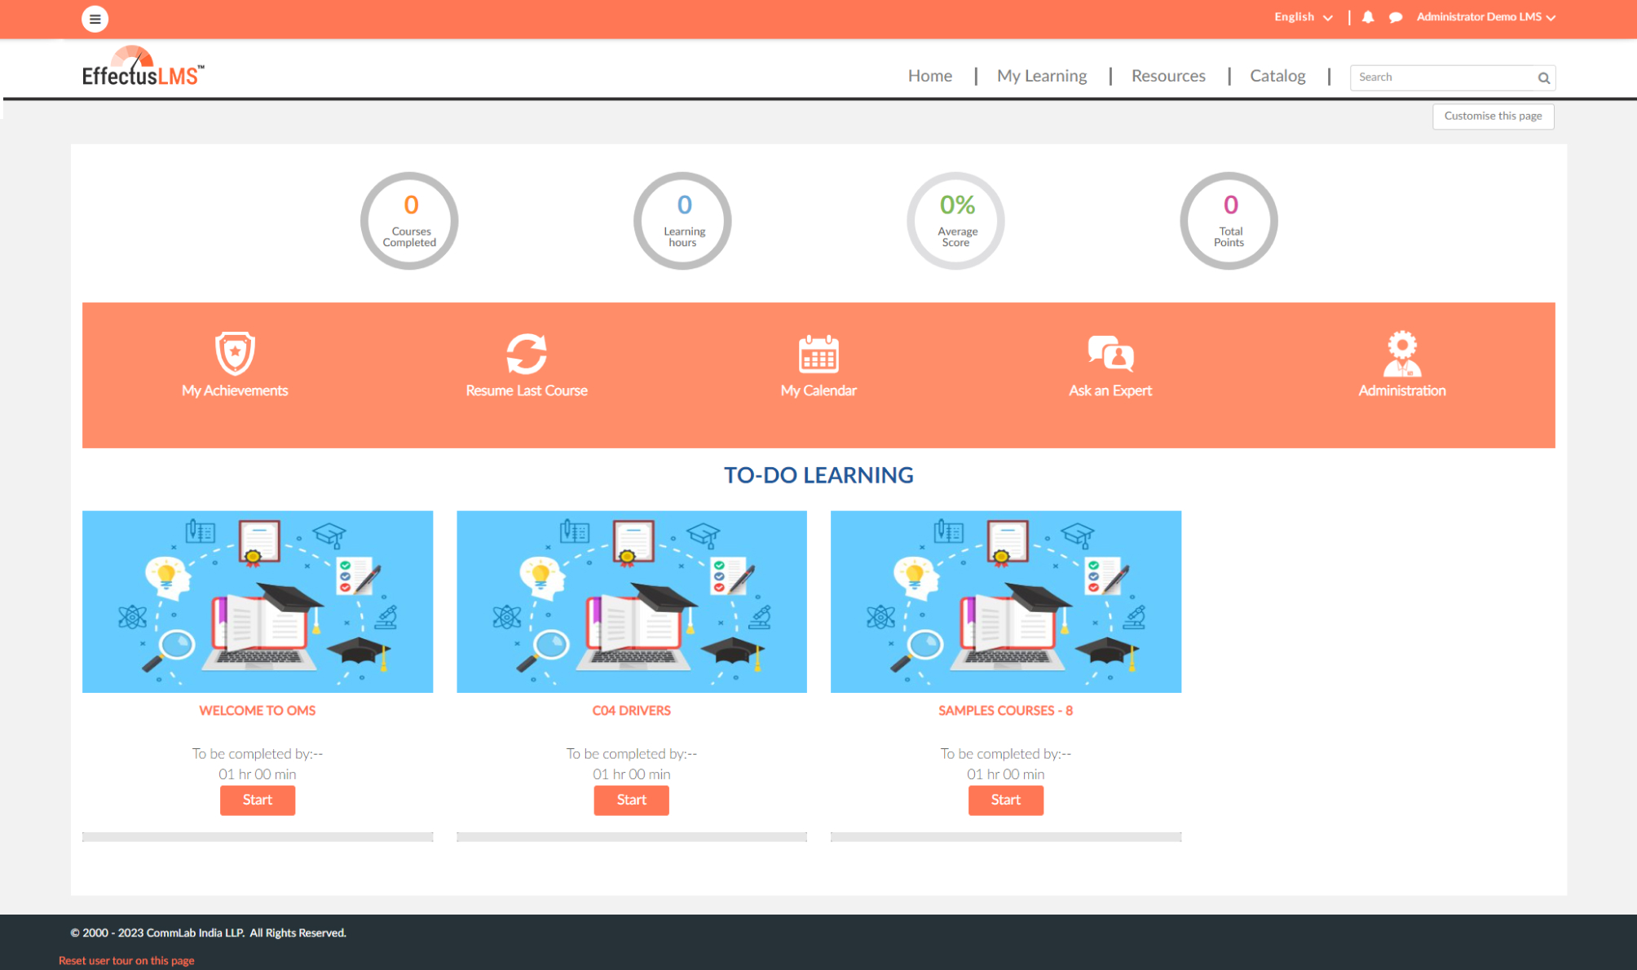Open the Administrator Demo LMS account dropdown
This screenshot has height=970, width=1637.
click(x=1485, y=16)
